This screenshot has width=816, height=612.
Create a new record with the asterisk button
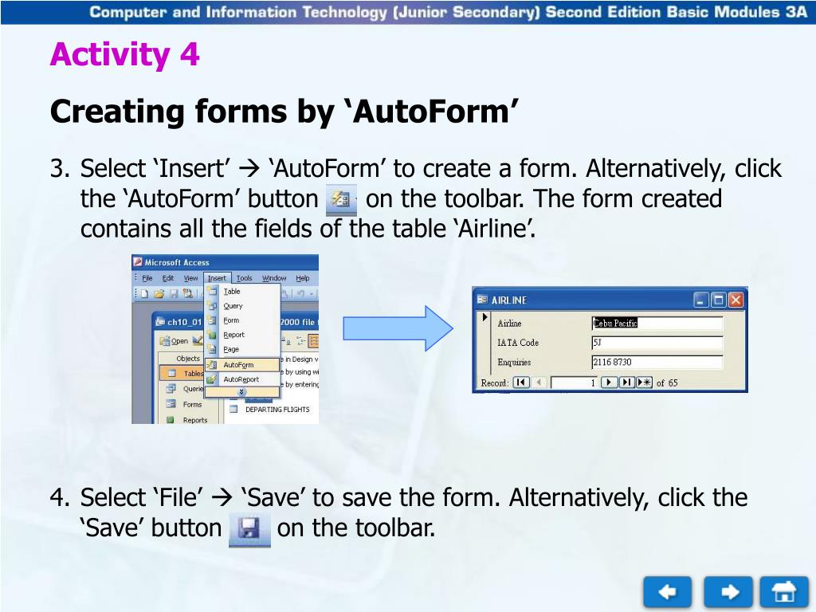click(644, 382)
